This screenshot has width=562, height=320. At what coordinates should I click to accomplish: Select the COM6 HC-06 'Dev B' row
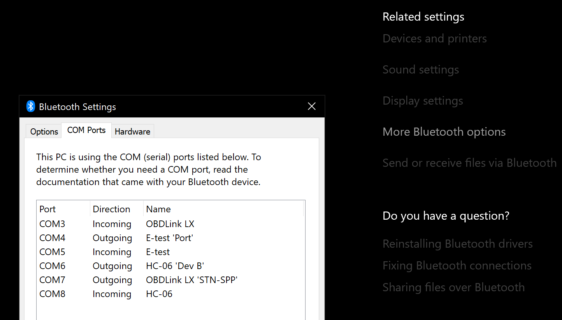point(170,266)
